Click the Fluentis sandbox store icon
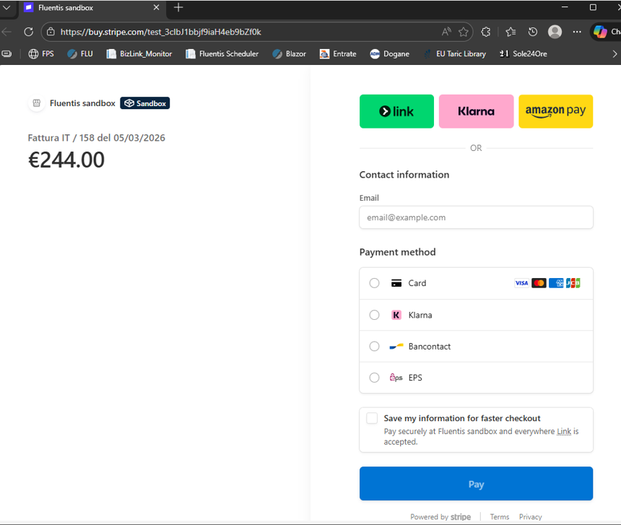This screenshot has height=525, width=621. coord(36,103)
